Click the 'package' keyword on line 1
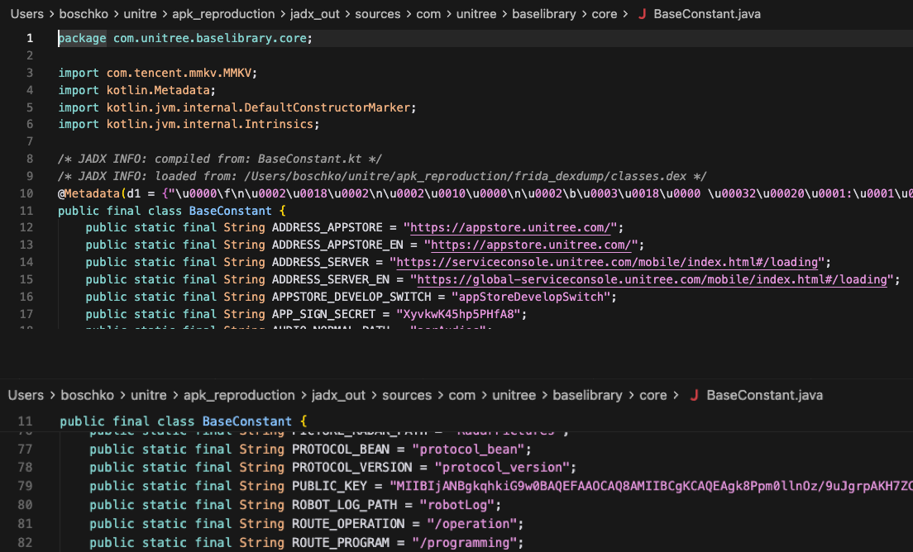This screenshot has width=913, height=552. click(82, 38)
